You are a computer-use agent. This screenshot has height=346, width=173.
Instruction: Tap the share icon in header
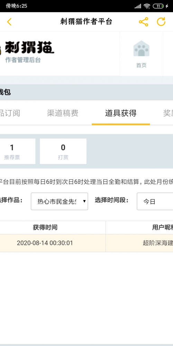[144, 22]
